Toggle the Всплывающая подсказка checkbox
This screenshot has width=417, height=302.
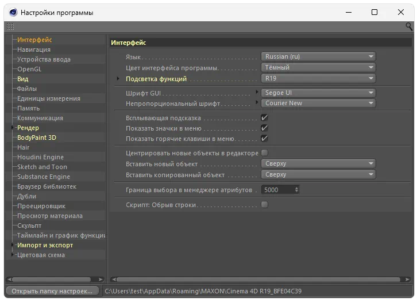264,118
